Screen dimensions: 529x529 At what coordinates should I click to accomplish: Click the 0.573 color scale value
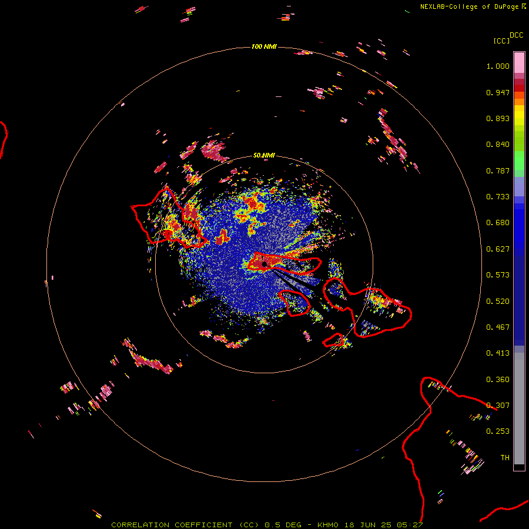point(498,275)
